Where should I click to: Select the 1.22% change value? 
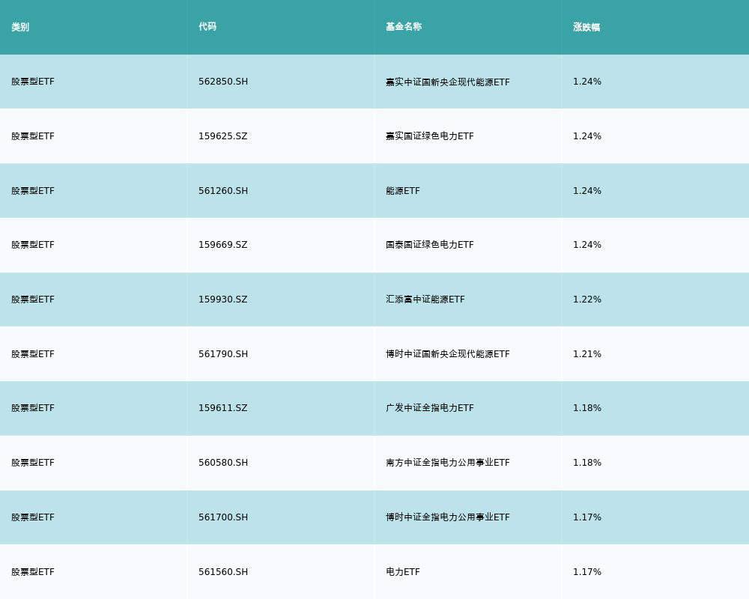coord(587,299)
